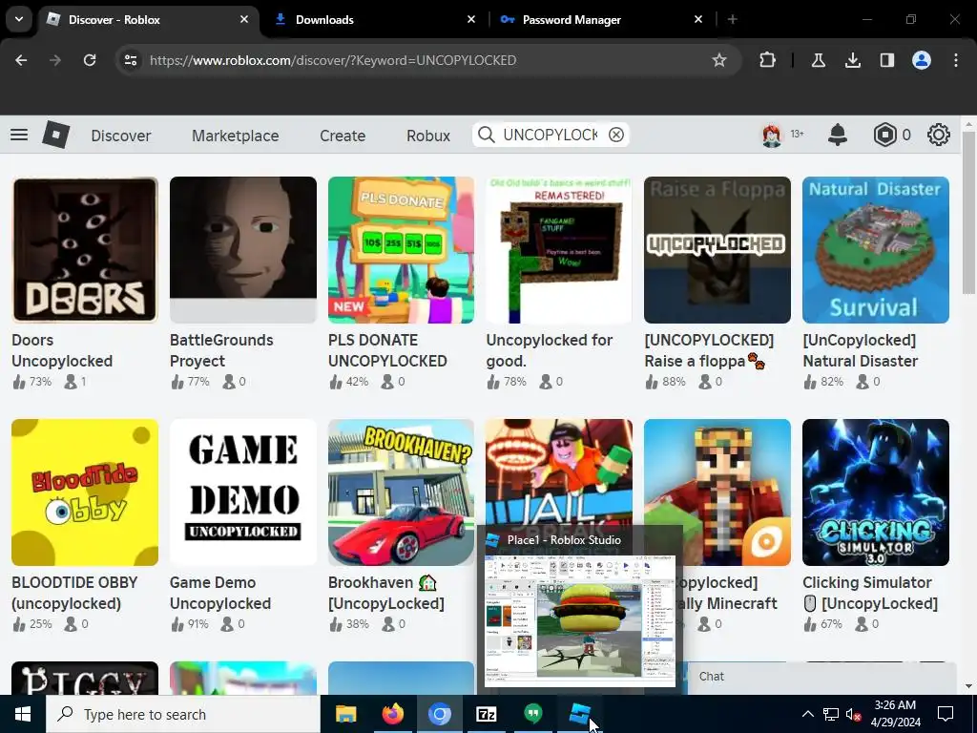Open the Chrome profile avatar
This screenshot has width=977, height=733.
922,60
